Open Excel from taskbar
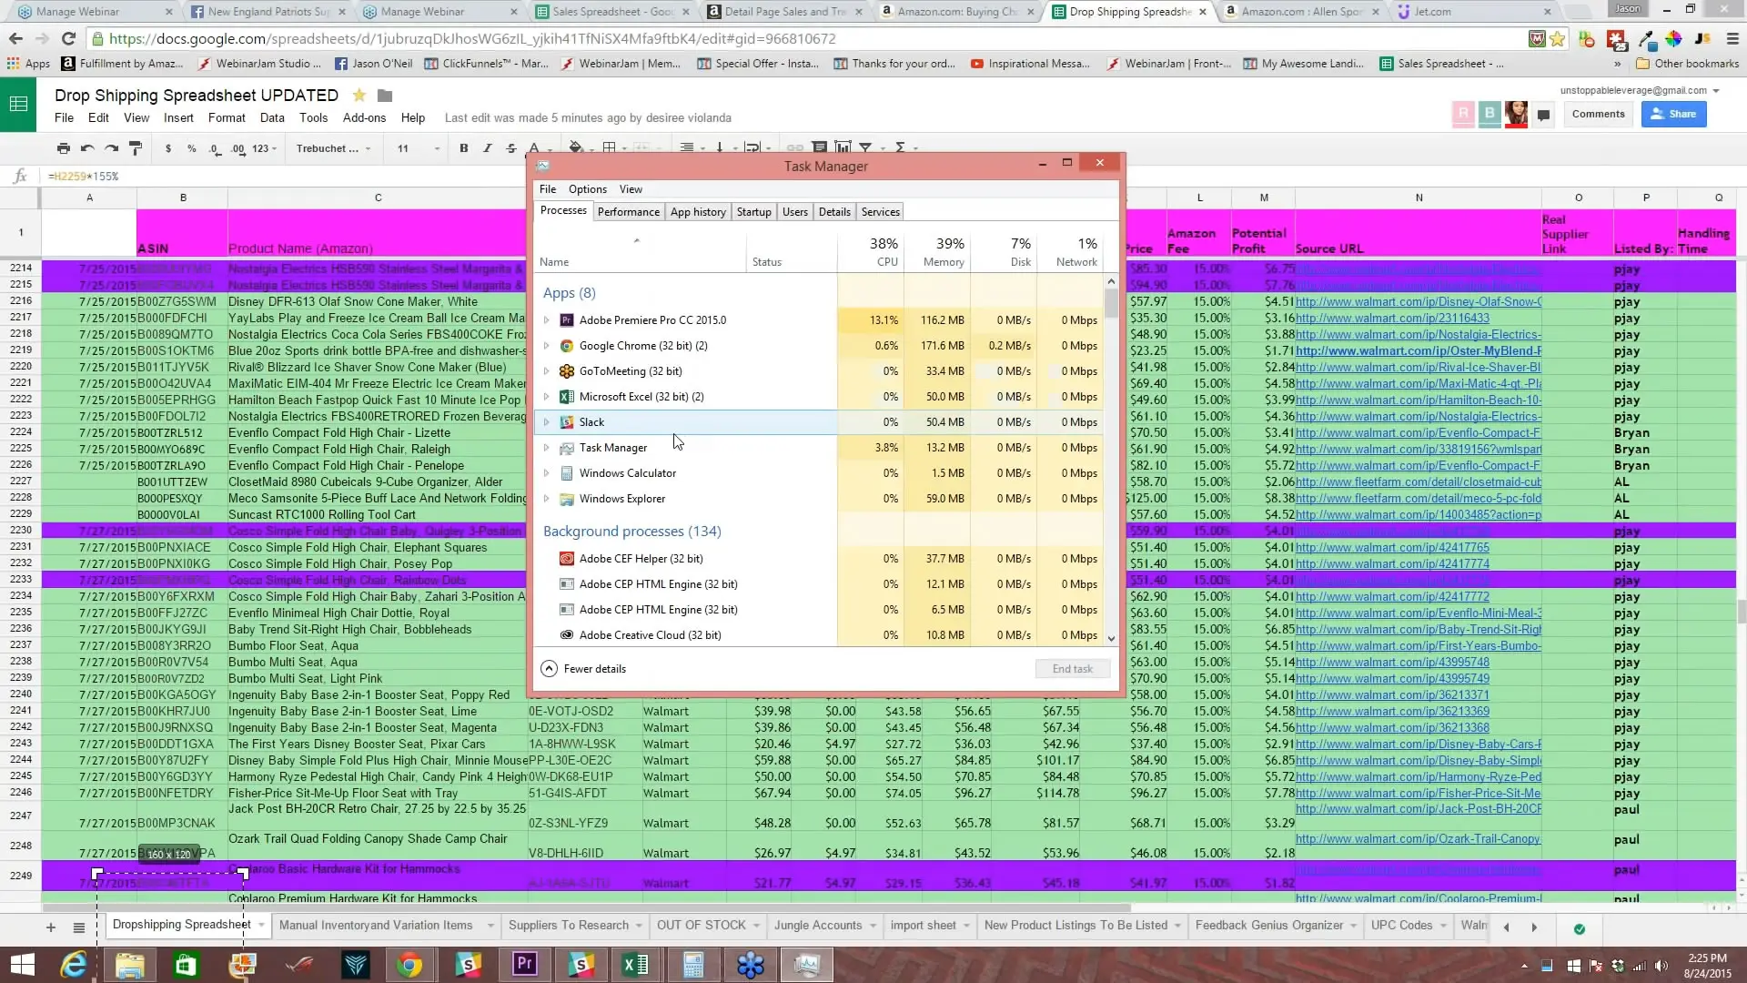 [x=636, y=965]
